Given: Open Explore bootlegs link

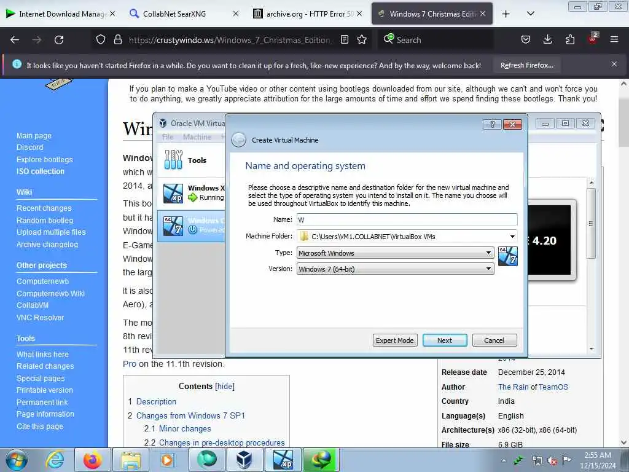Looking at the screenshot, I should pos(44,159).
